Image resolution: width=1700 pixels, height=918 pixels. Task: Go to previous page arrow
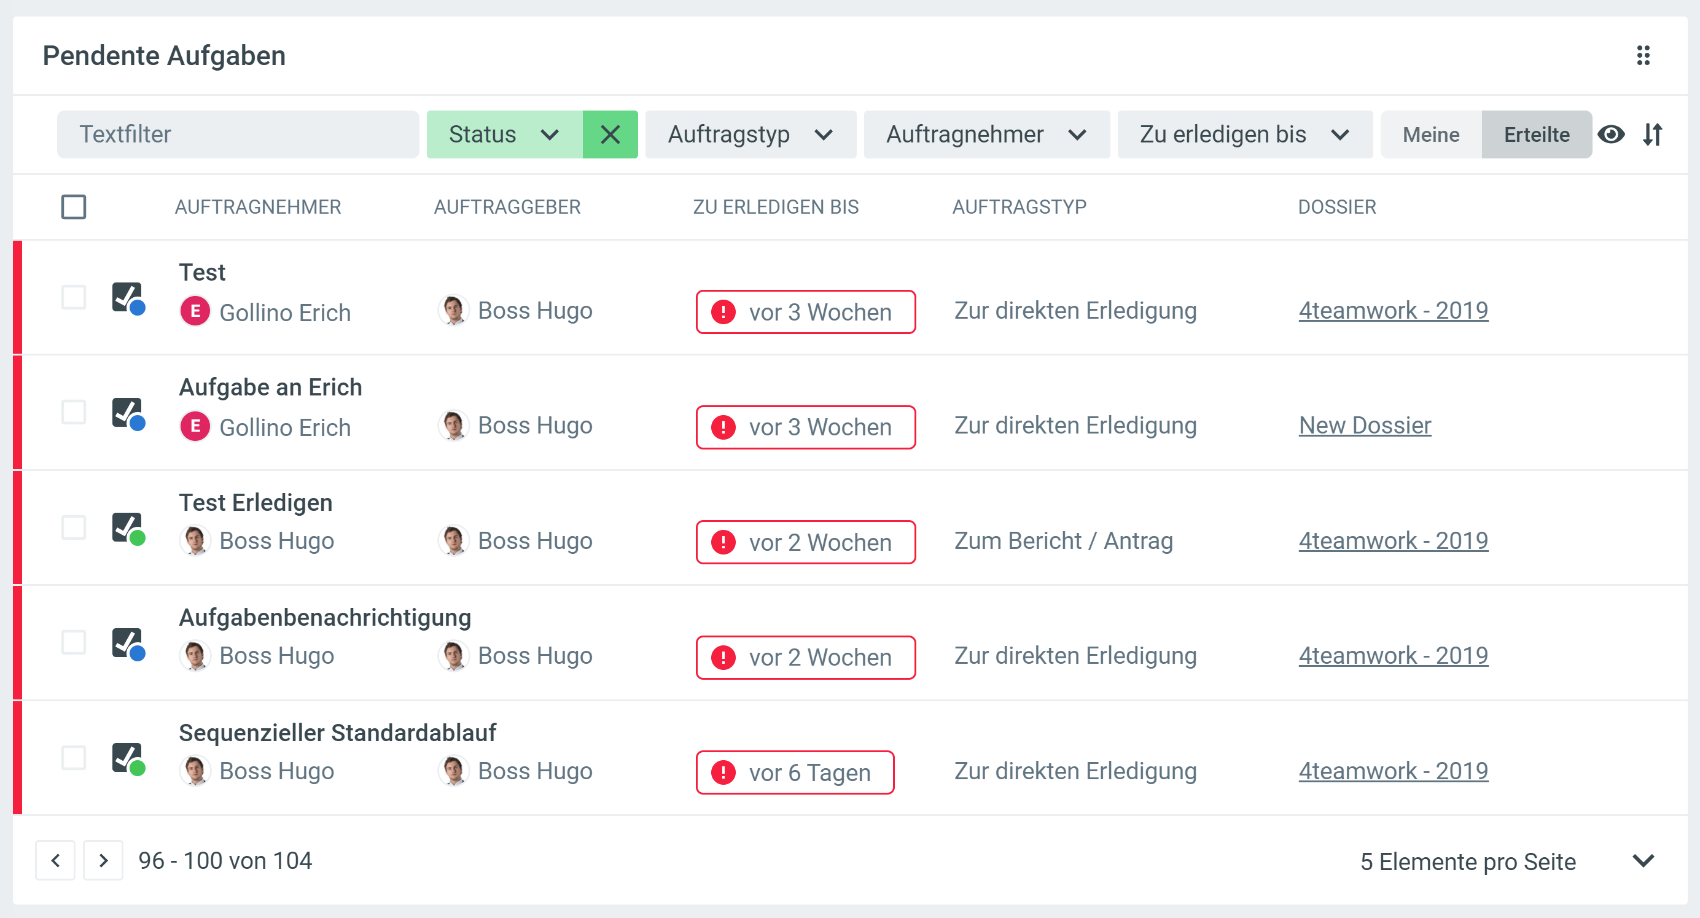click(55, 860)
